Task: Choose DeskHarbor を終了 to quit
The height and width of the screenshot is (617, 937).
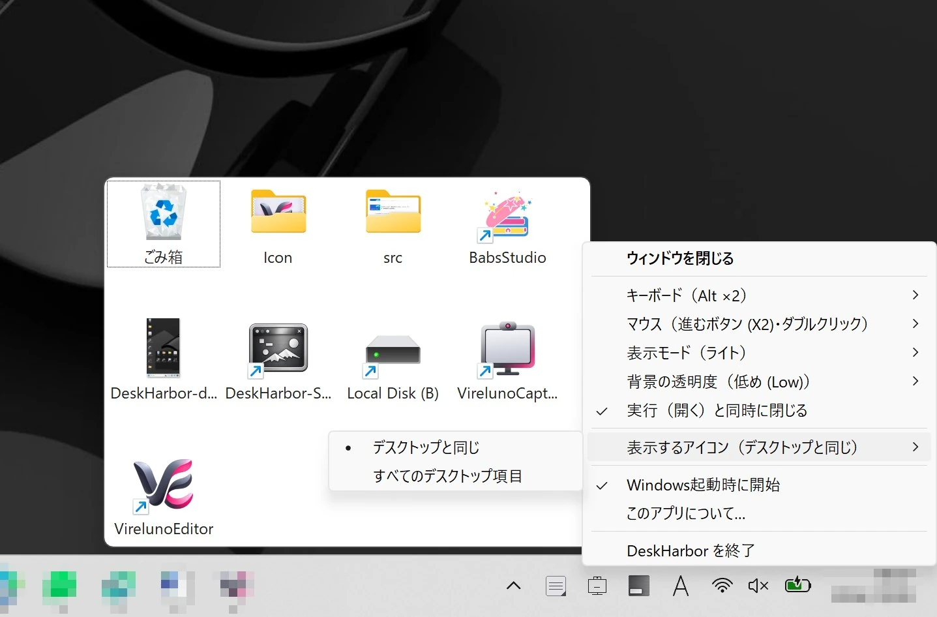Action: (x=759, y=551)
